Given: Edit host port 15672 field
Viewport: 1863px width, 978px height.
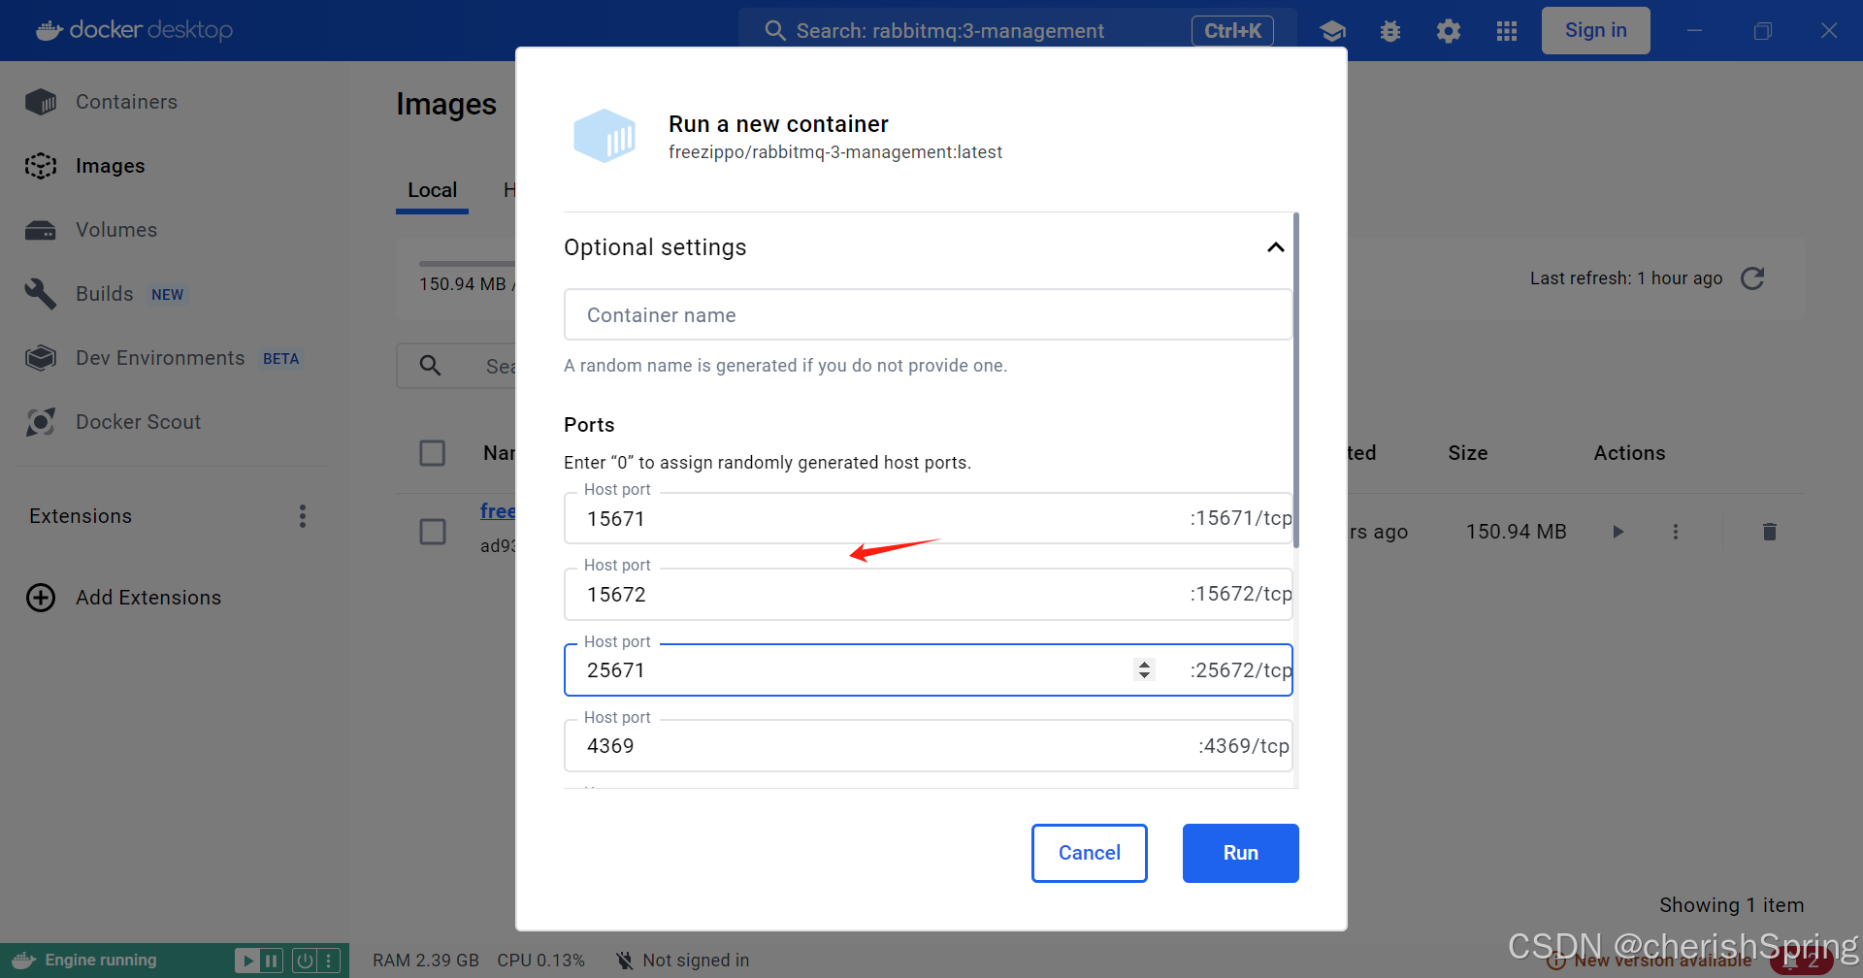Looking at the screenshot, I should click(929, 594).
